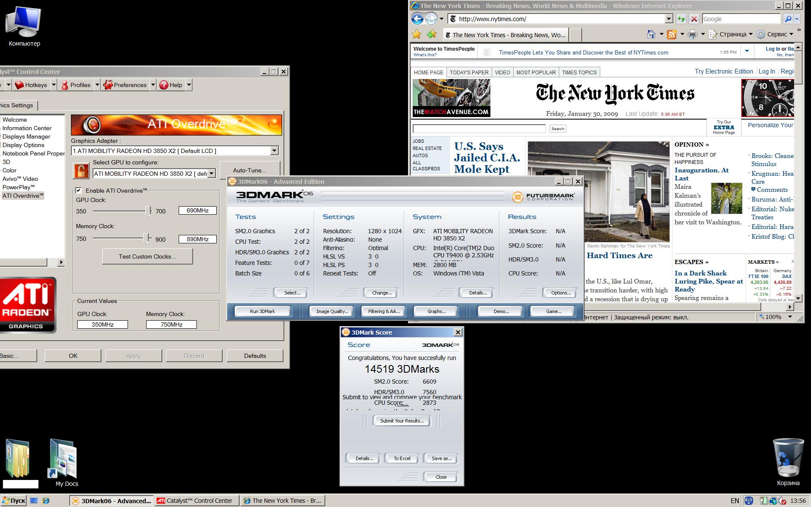Click the muted volume tray icon
Viewport: 811px width, 507px height.
(x=782, y=501)
